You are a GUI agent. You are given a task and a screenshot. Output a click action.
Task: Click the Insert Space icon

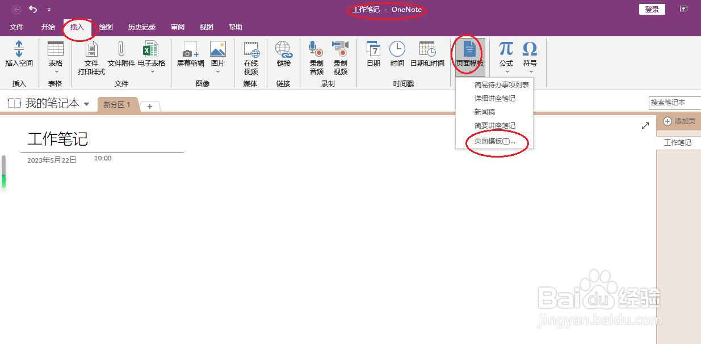coord(19,49)
